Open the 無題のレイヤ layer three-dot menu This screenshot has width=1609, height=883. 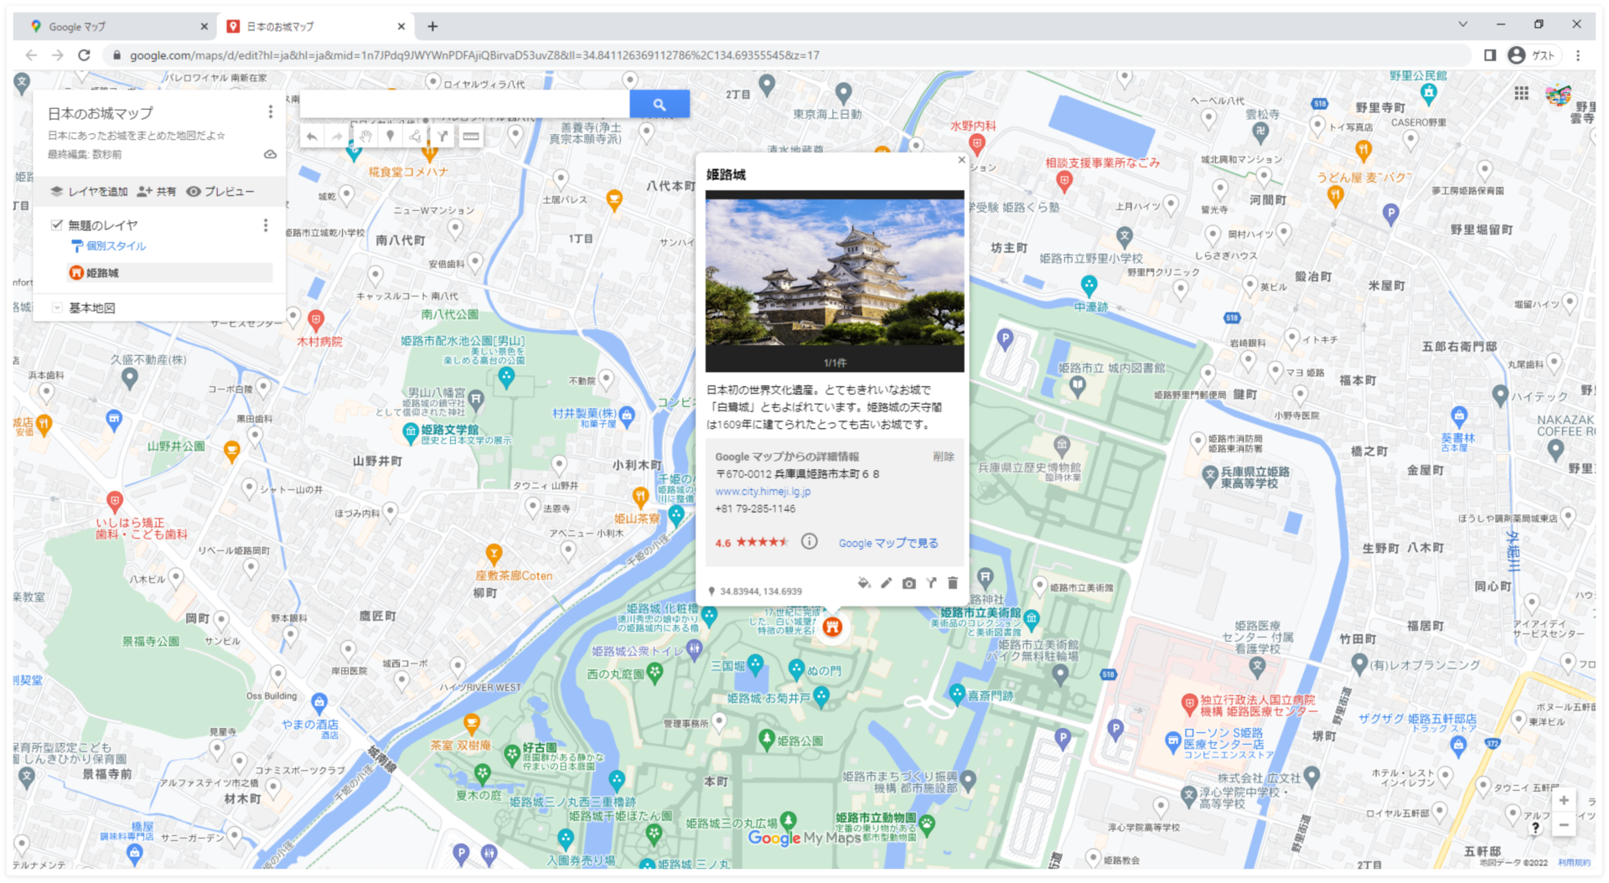click(266, 225)
